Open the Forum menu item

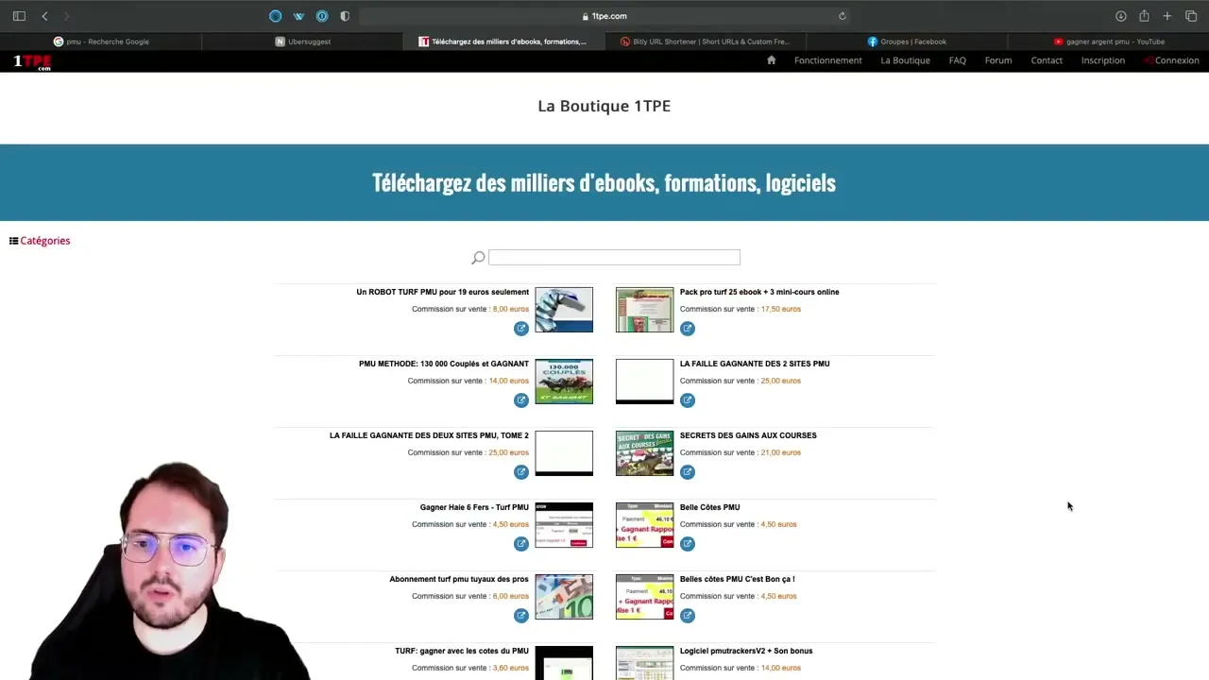coord(998,59)
